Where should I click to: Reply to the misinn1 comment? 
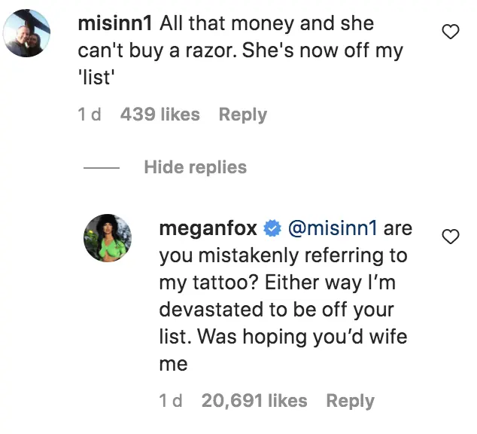coord(242,115)
